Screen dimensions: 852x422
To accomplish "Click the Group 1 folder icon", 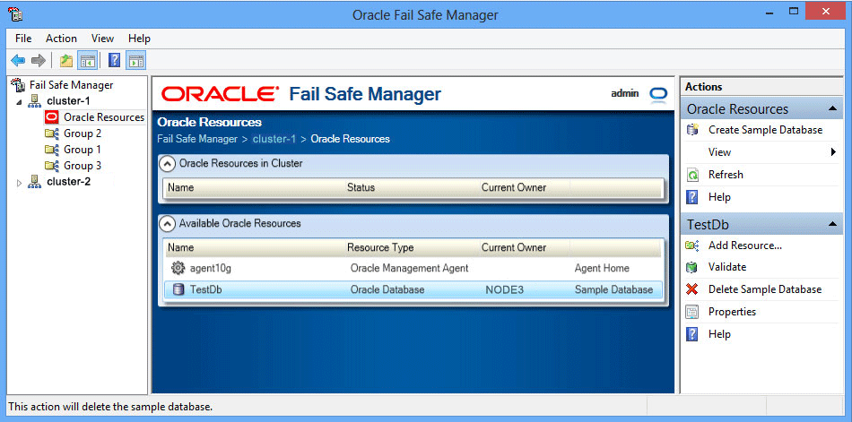I will [x=52, y=150].
